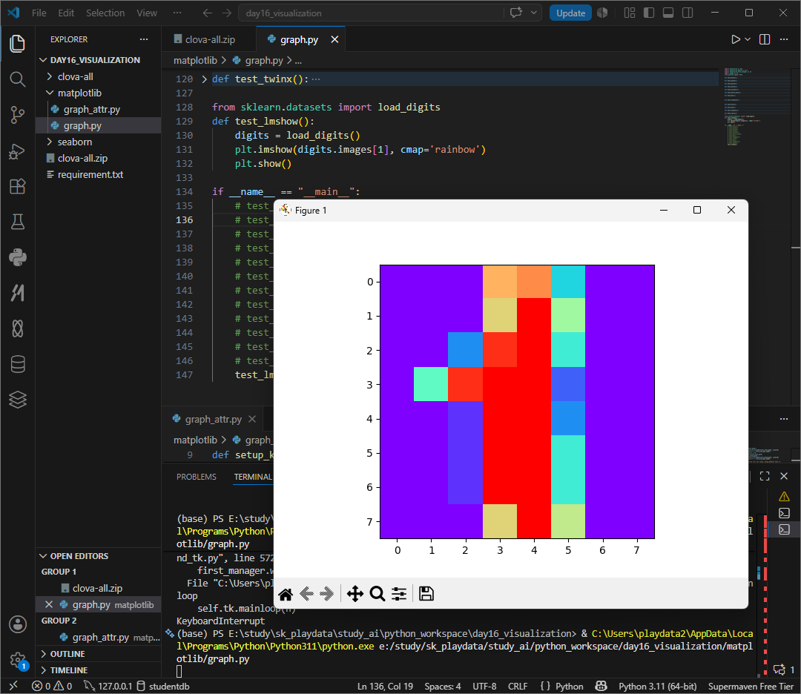
Task: Open Source Control view
Action: click(17, 115)
